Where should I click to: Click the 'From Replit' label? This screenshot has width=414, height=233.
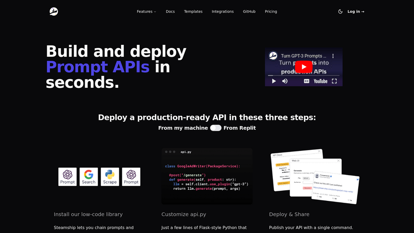coord(240,128)
